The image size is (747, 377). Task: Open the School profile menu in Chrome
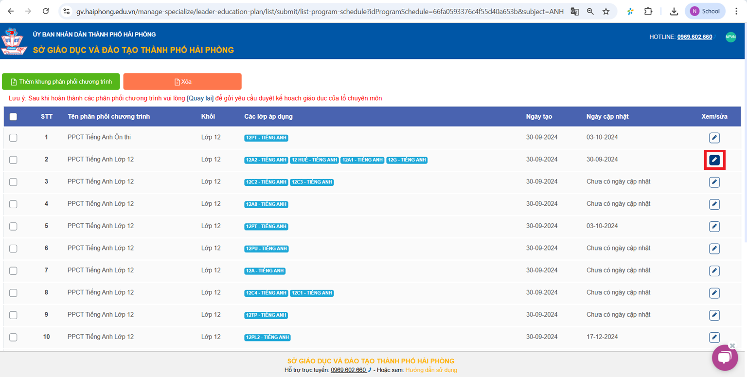click(705, 11)
